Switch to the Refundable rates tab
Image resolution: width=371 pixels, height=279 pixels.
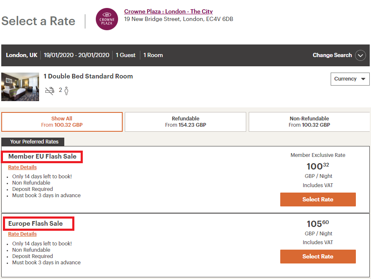pyautogui.click(x=186, y=122)
